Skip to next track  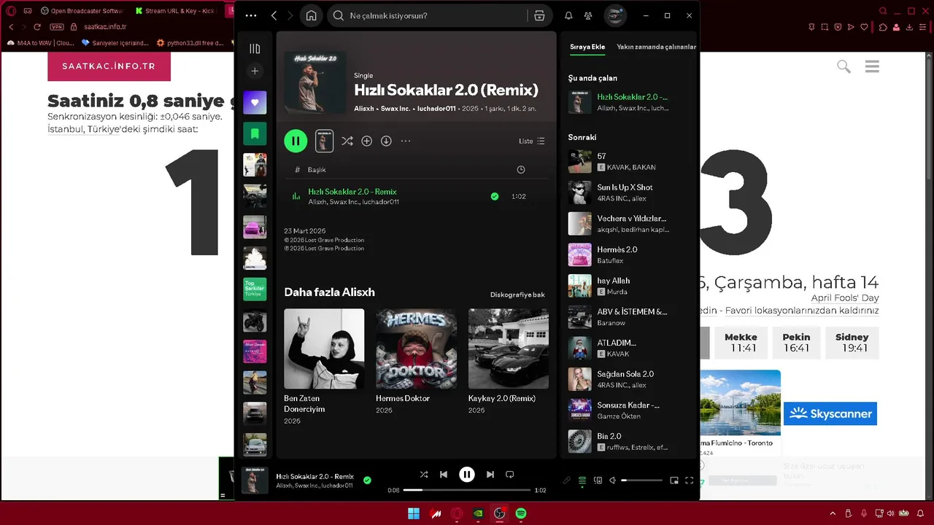490,475
